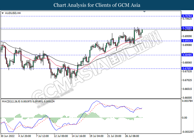Click the 0.69590 price axis value

pyautogui.click(x=187, y=36)
